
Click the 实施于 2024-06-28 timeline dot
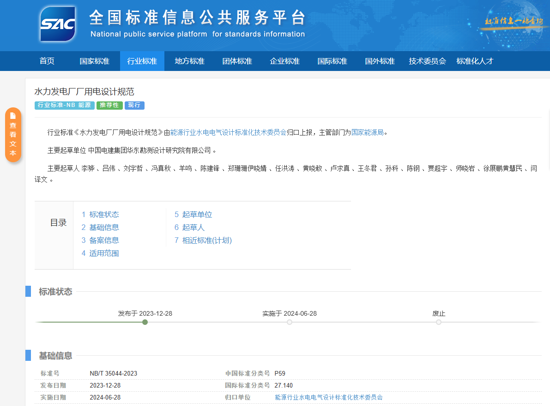[x=290, y=322]
